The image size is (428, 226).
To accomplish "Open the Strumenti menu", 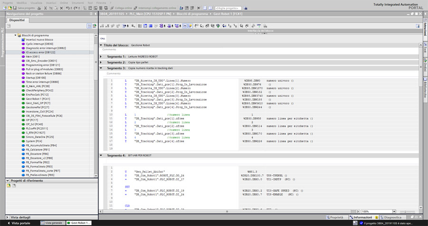I will click(x=78, y=2).
